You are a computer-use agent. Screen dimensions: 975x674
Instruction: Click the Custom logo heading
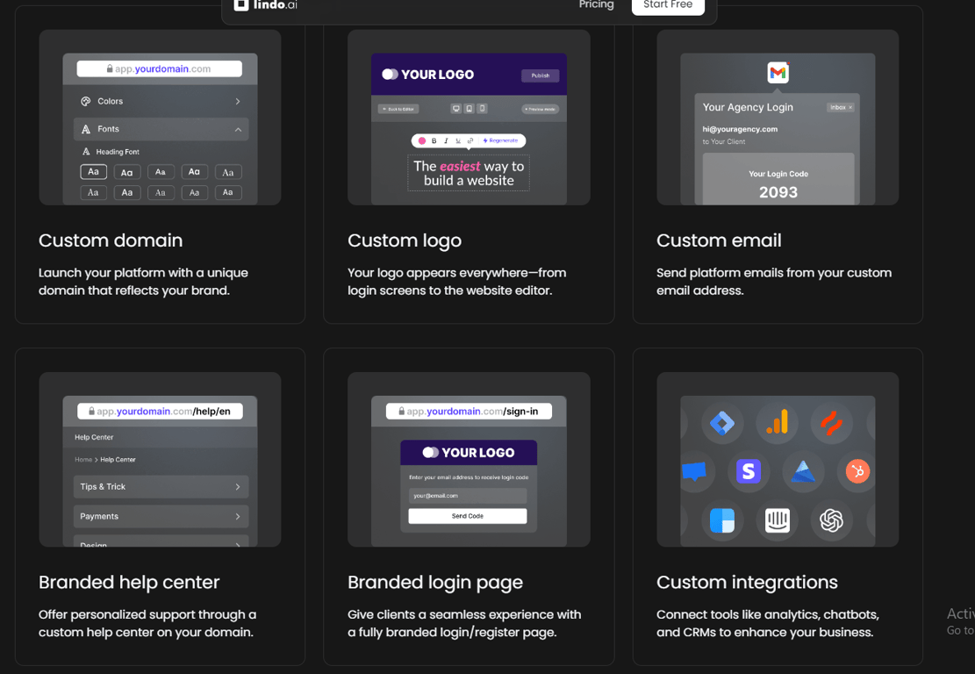(405, 240)
